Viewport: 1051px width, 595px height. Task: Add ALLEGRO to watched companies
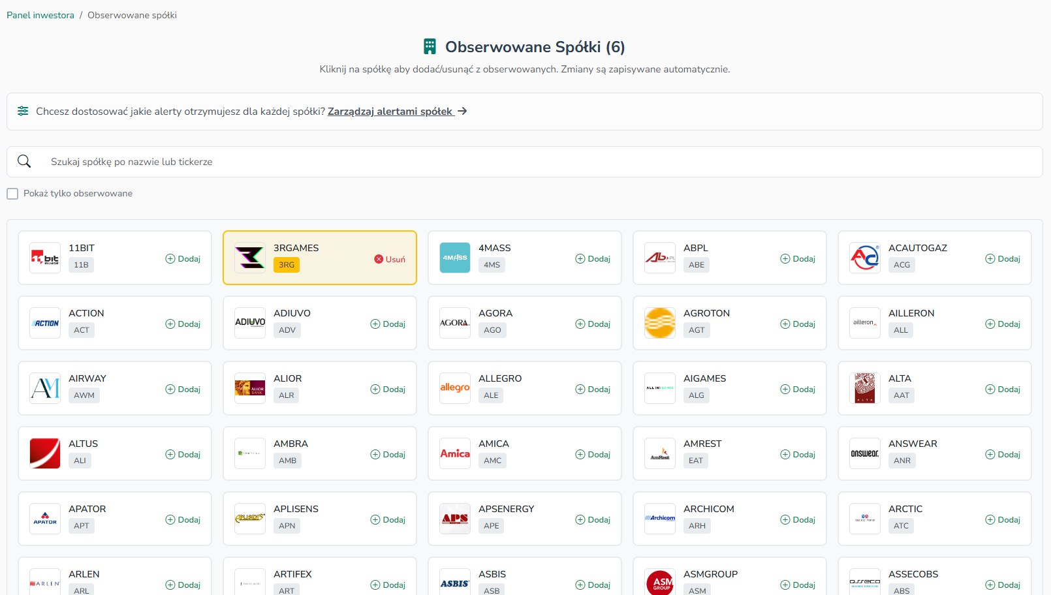593,389
